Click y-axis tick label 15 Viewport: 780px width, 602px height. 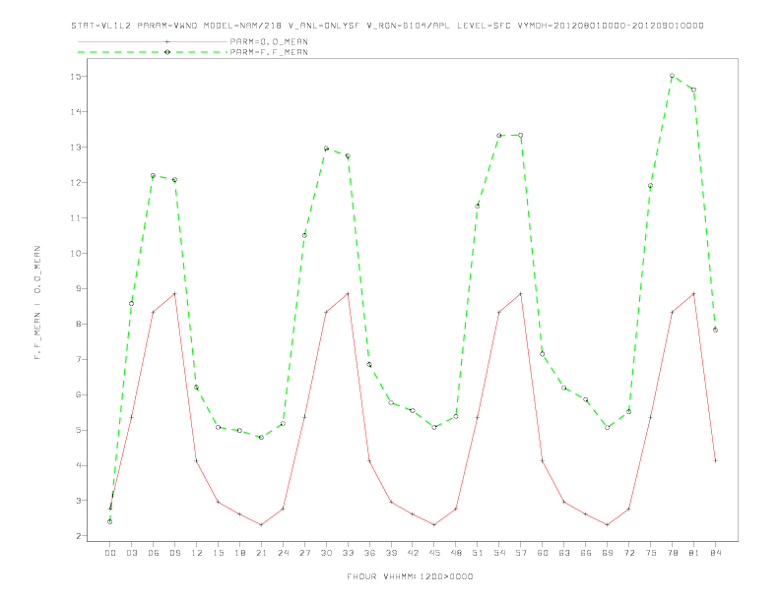coord(76,77)
